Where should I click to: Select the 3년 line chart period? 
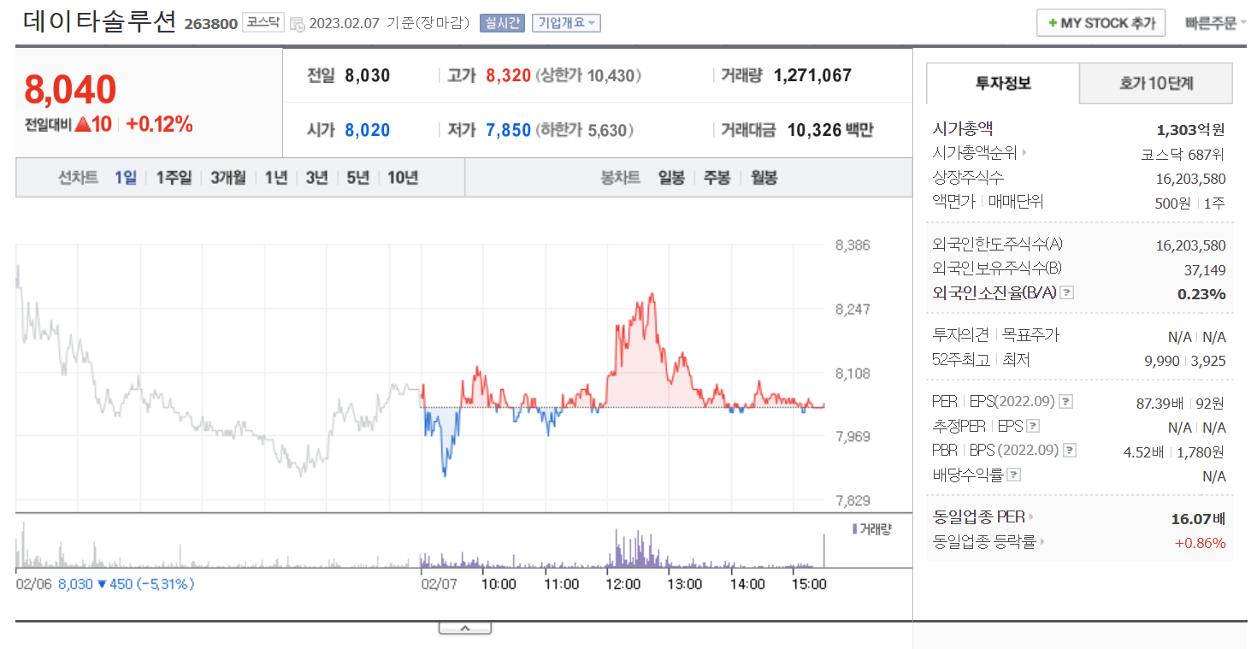(316, 178)
